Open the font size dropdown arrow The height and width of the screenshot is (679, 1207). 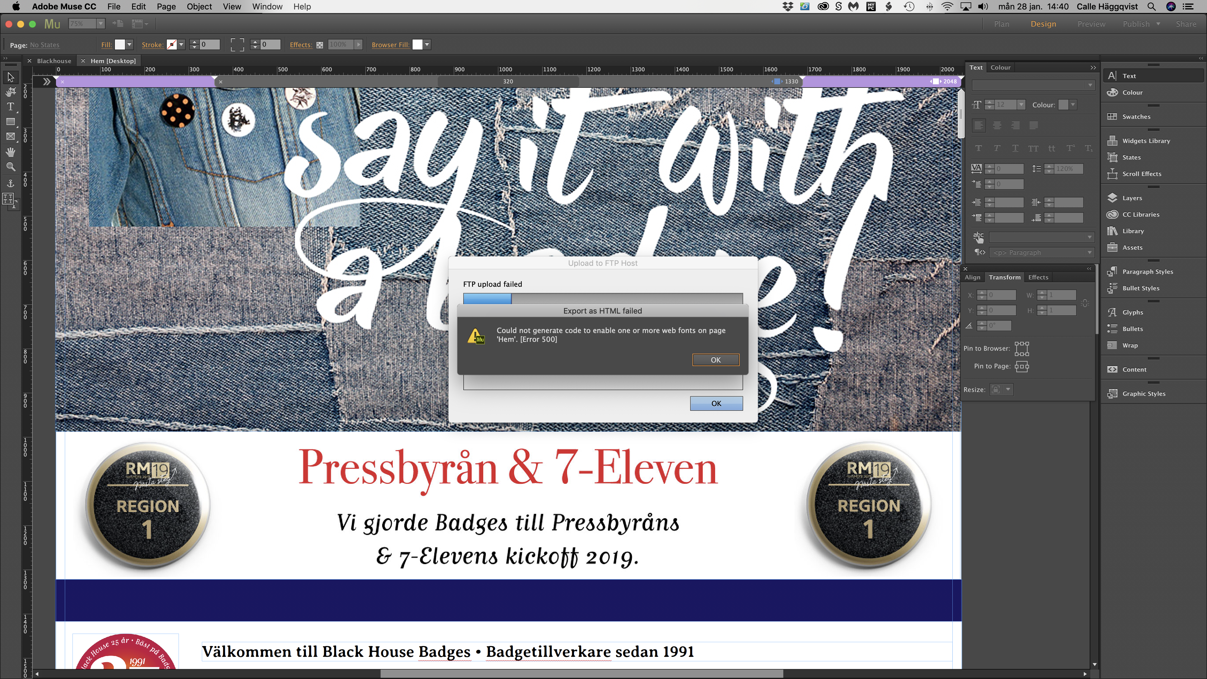click(1021, 105)
